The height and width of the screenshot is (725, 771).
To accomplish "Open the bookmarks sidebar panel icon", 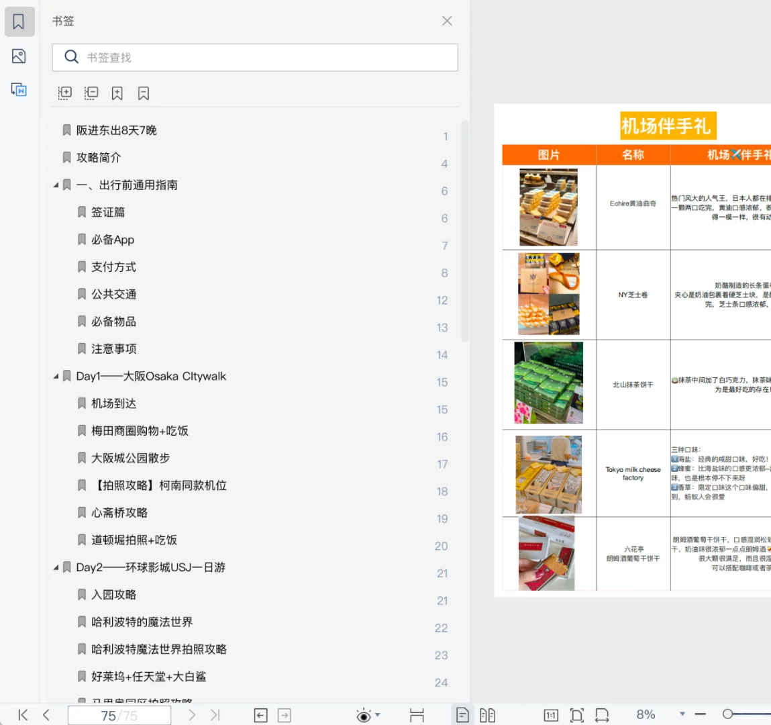I will click(19, 21).
